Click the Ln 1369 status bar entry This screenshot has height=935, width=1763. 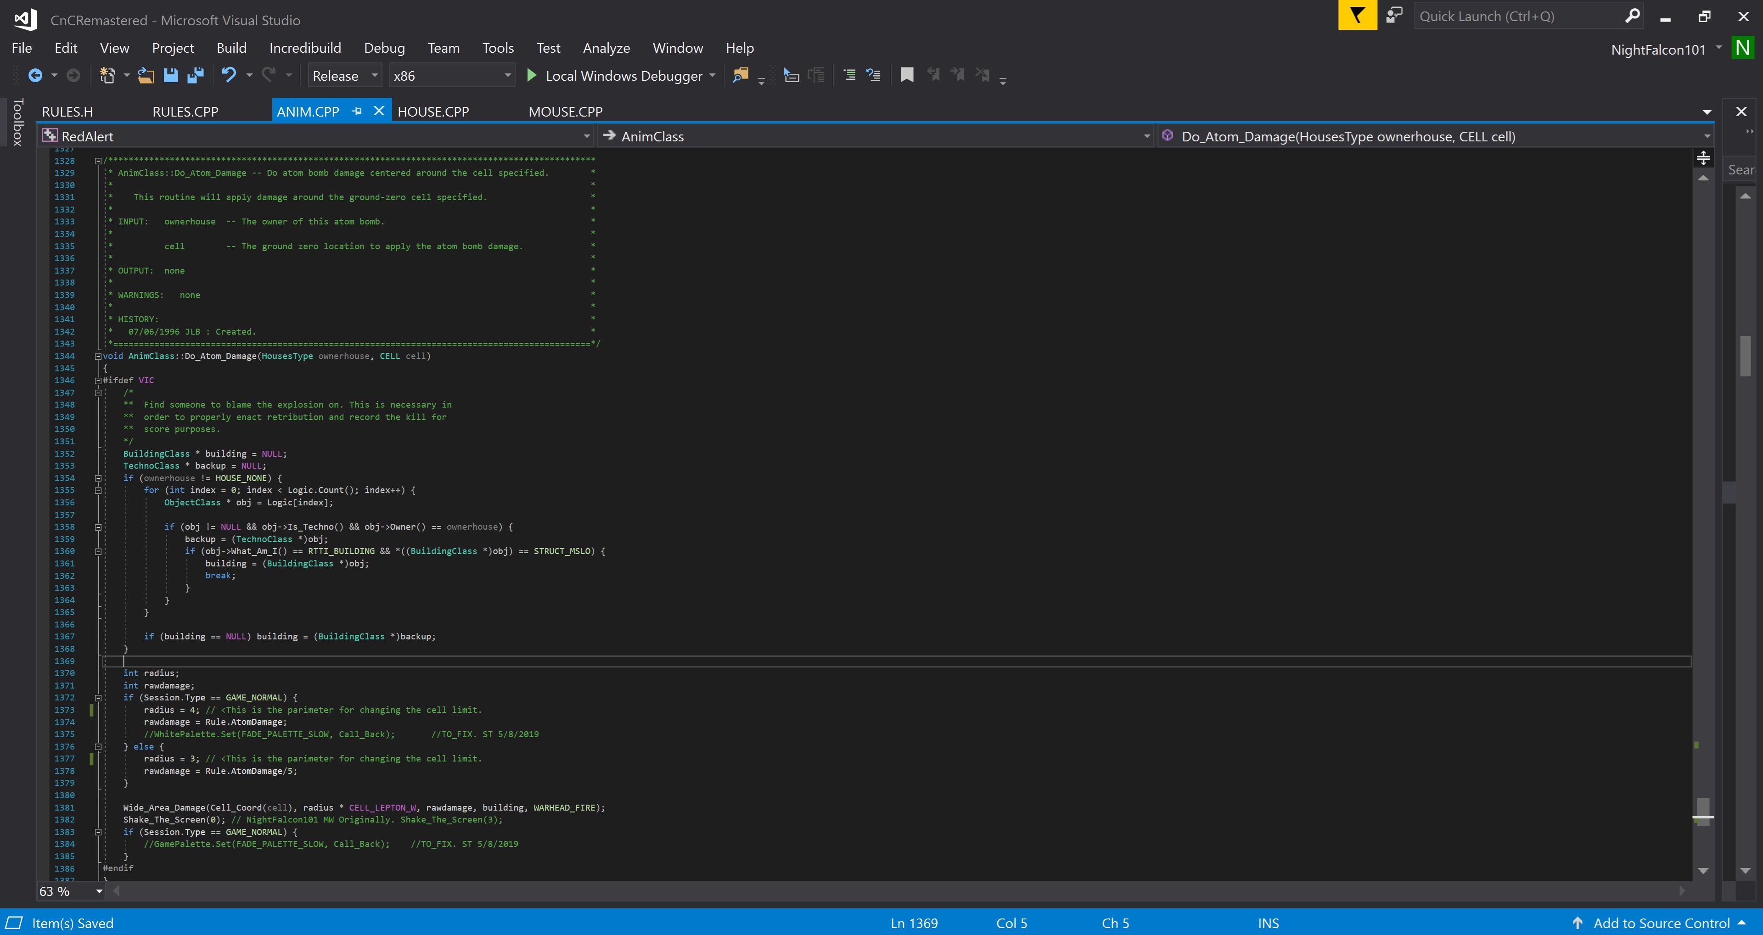(915, 923)
